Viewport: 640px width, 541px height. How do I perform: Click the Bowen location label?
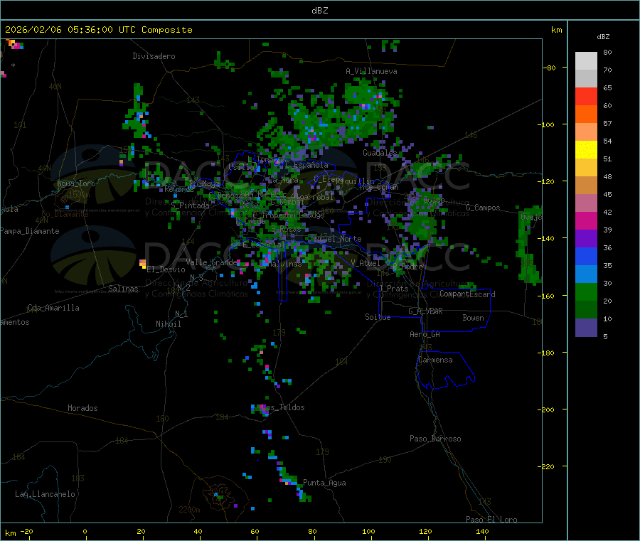(x=473, y=318)
